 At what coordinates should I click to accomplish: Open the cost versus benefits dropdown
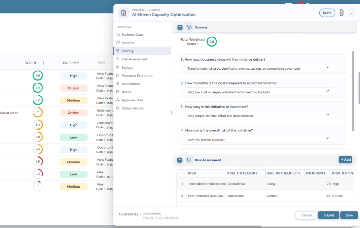coord(259,92)
